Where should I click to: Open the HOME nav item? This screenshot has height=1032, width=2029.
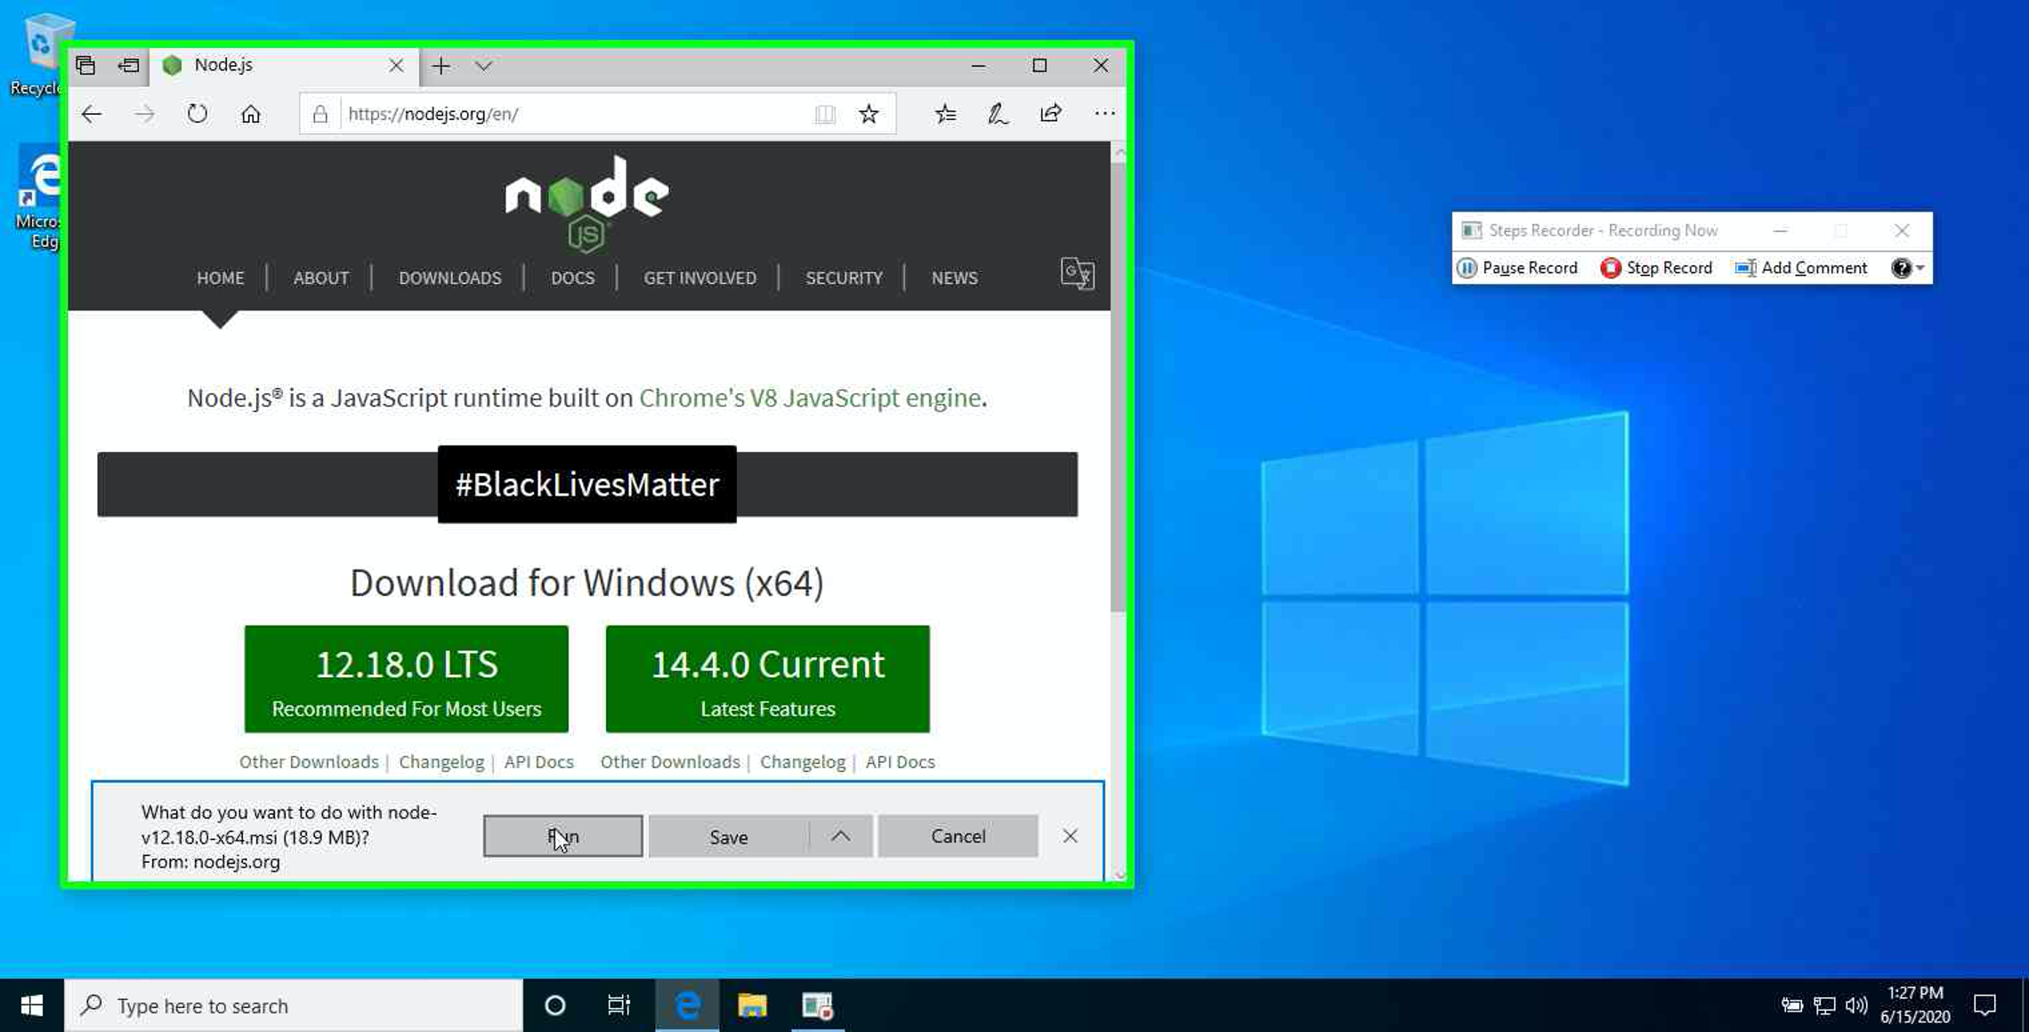220,278
